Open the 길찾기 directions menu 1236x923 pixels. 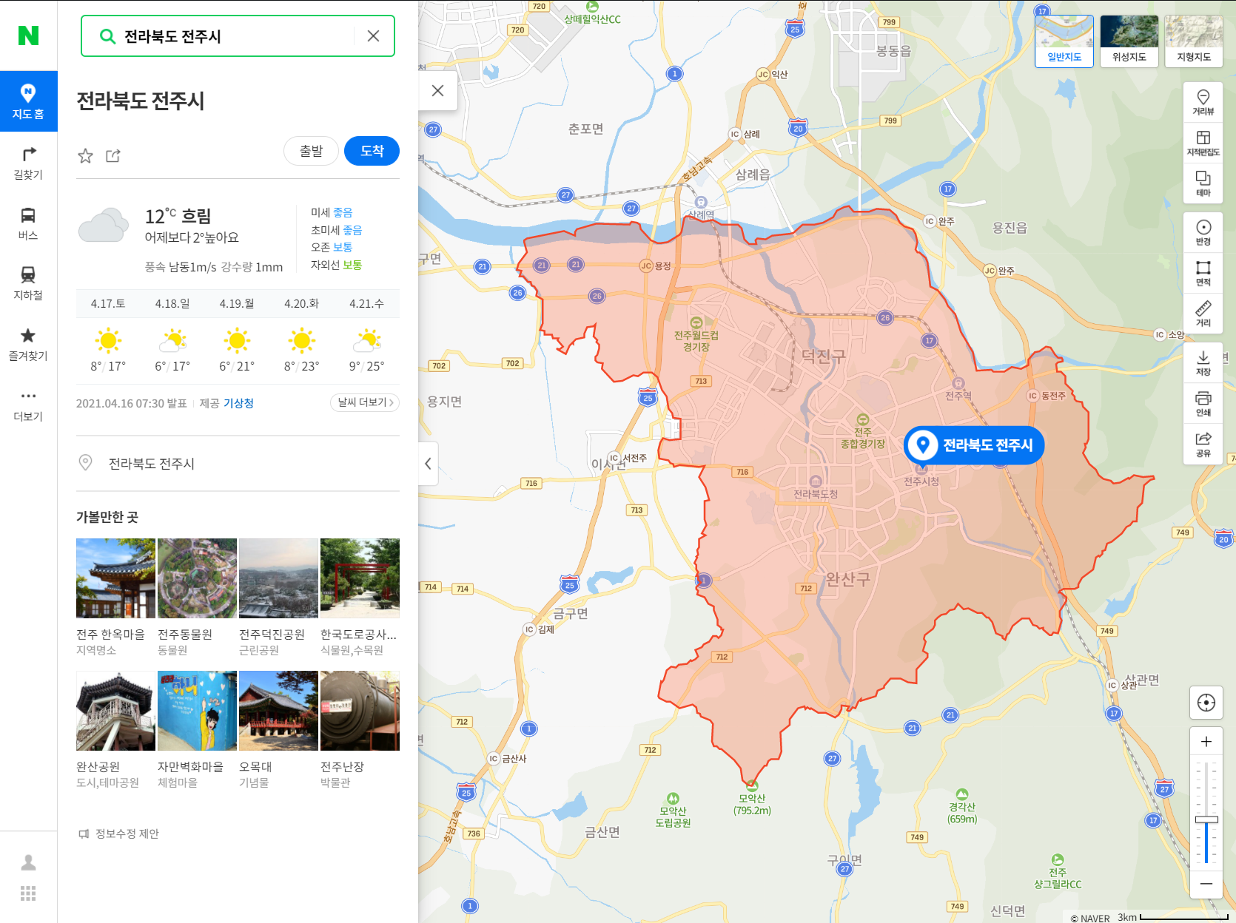[x=28, y=163]
